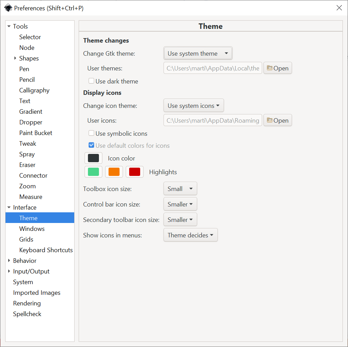The width and height of the screenshot is (348, 347).
Task: Change the Toolbox icon size dropdown
Action: (180, 189)
